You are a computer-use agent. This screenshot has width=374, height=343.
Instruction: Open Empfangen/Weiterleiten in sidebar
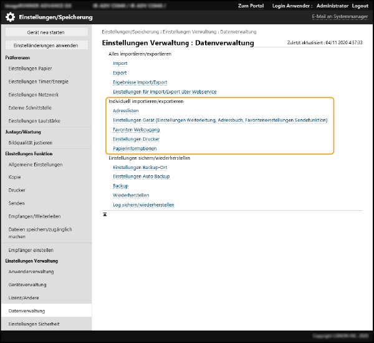click(34, 216)
